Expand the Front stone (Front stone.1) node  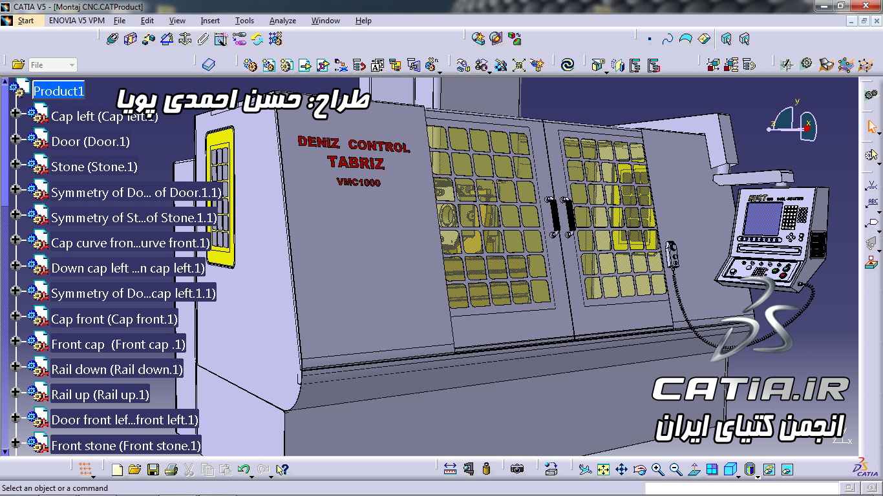click(x=16, y=443)
